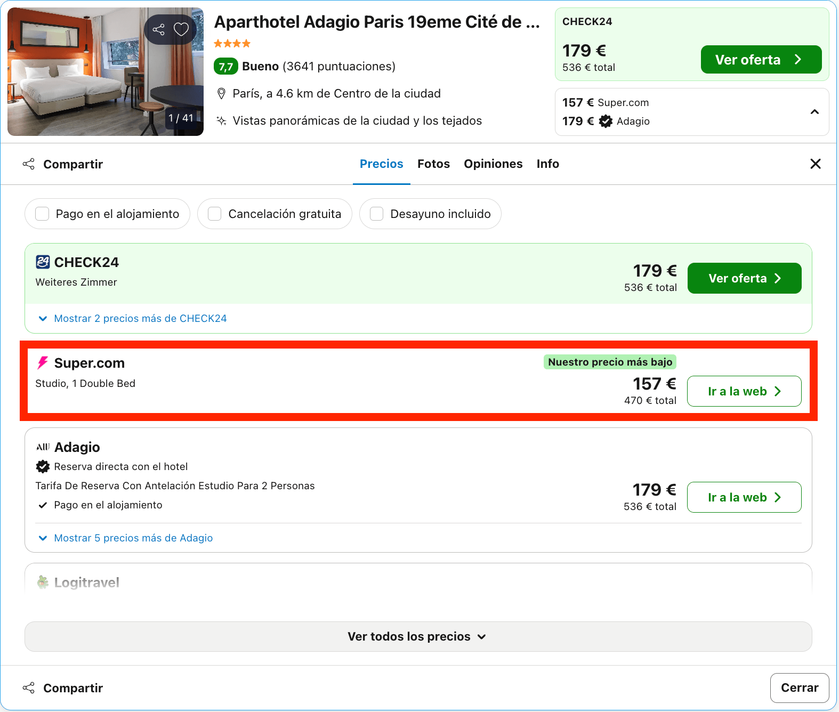Click the hotel four-star rating

(232, 44)
